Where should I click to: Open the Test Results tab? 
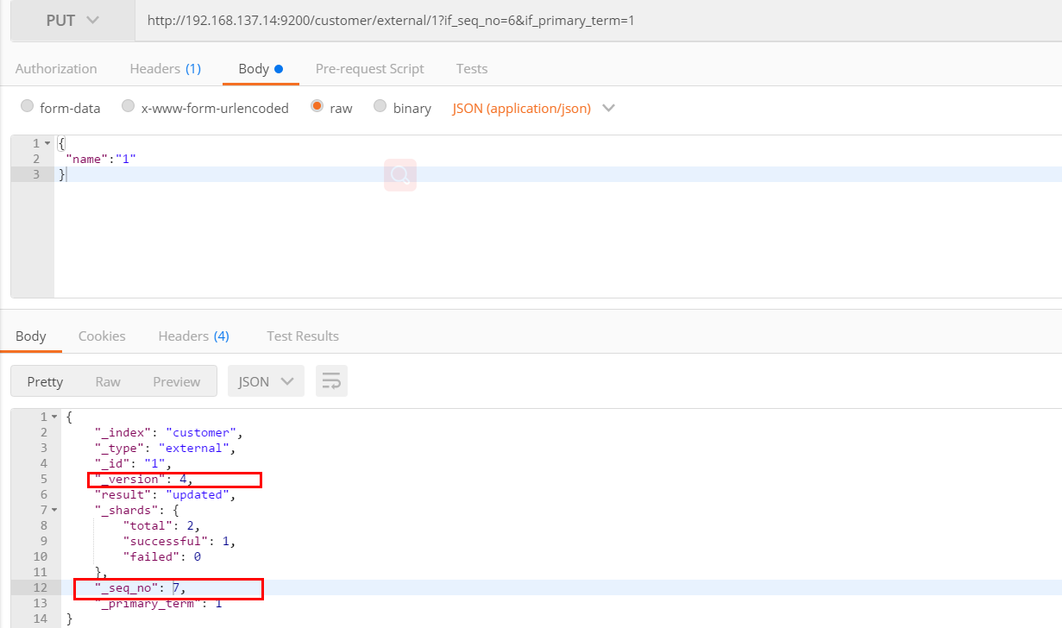pos(302,336)
